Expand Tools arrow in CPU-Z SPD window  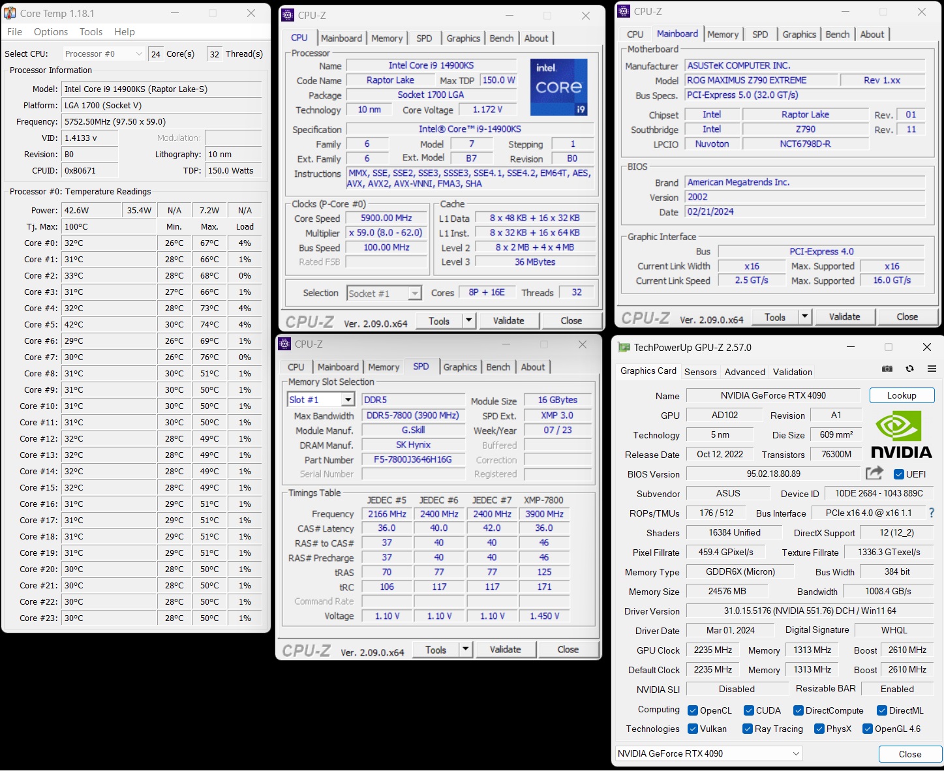point(465,650)
